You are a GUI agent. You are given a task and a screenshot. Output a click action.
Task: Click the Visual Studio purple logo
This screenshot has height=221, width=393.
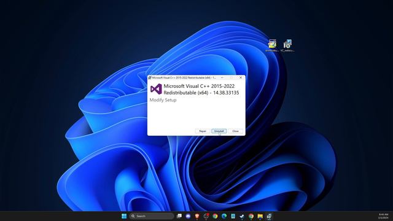point(156,89)
